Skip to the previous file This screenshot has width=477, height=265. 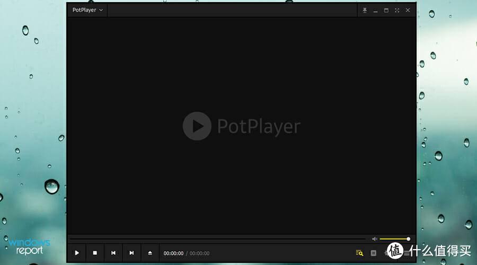tap(113, 253)
